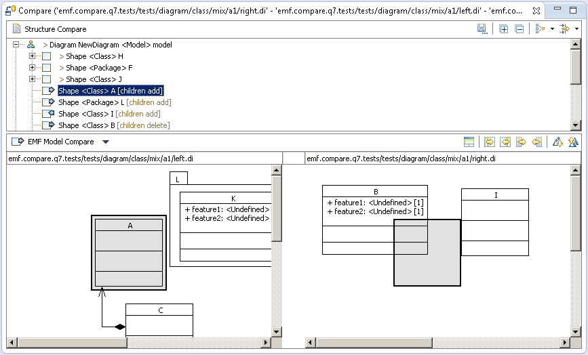
Task: Open the groups dropdown arrow in Structure Compare
Action: pos(553,29)
